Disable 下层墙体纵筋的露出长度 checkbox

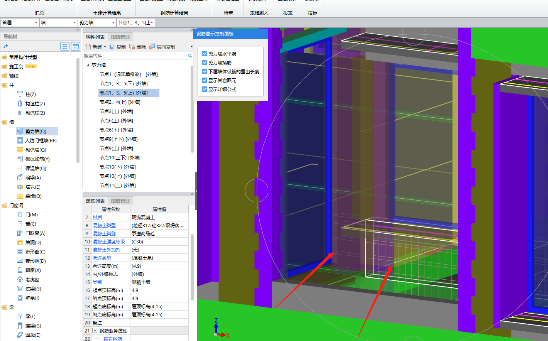point(205,71)
